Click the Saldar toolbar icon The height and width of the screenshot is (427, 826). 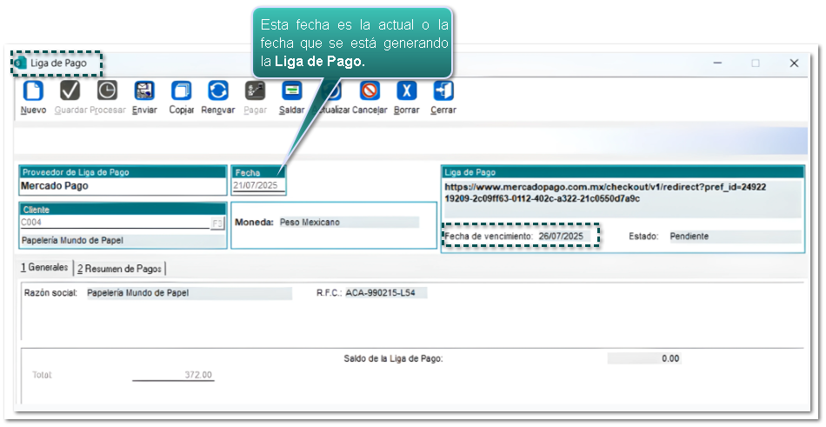click(292, 90)
